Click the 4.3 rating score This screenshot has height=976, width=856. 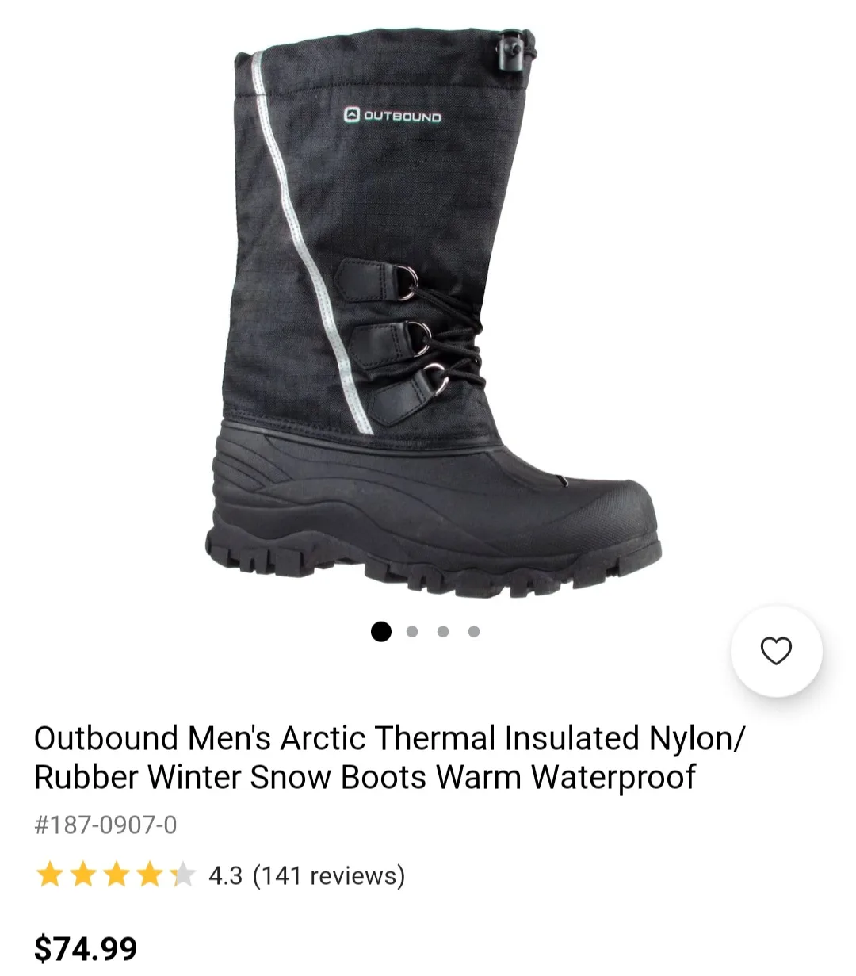pyautogui.click(x=225, y=876)
